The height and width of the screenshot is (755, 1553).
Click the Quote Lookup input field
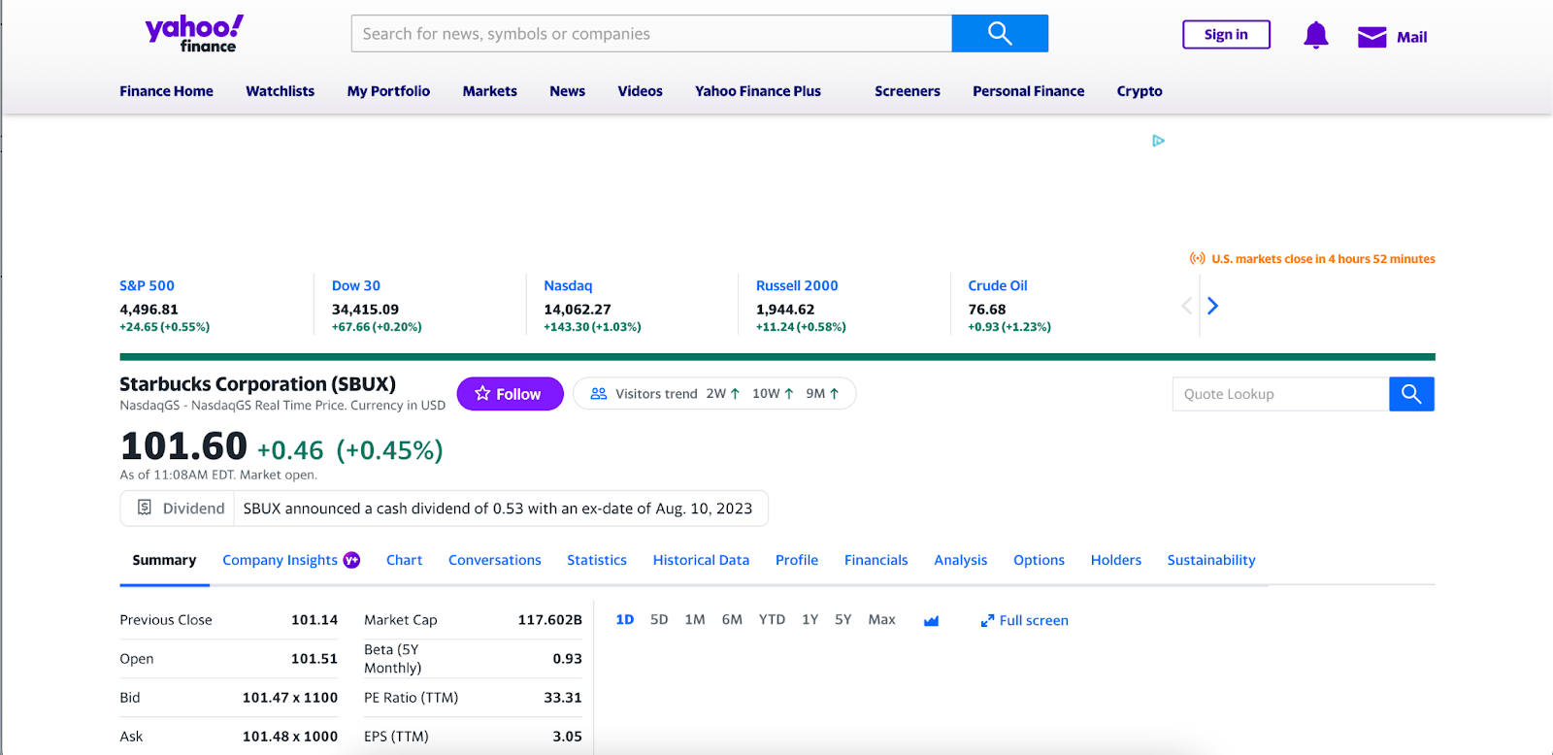(1280, 394)
